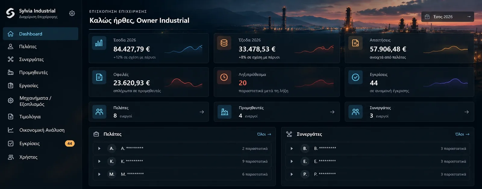The width and height of the screenshot is (482, 189).
Task: Click the 23.620,93 € debts value
Action: coord(132,83)
